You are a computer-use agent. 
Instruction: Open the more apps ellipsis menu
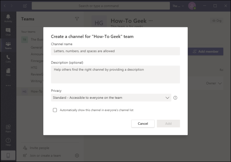pos(8,86)
